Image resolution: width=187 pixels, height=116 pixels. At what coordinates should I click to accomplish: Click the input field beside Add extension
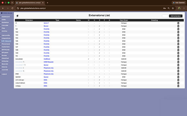(x=165, y=16)
